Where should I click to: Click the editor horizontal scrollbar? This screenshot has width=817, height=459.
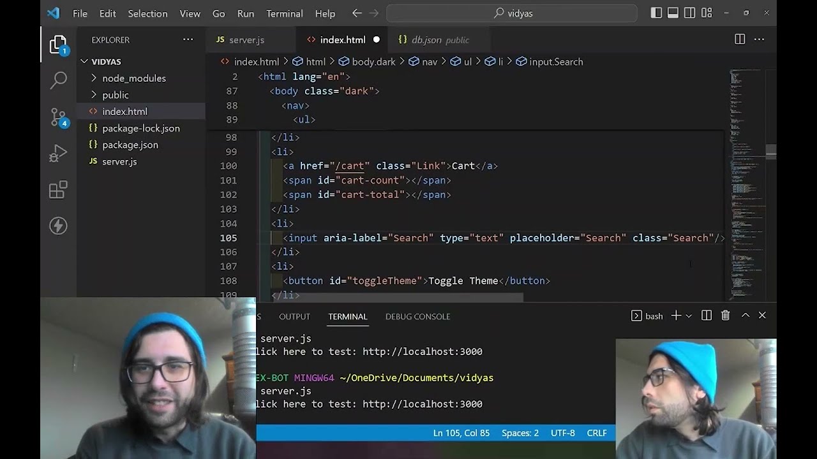pos(390,298)
